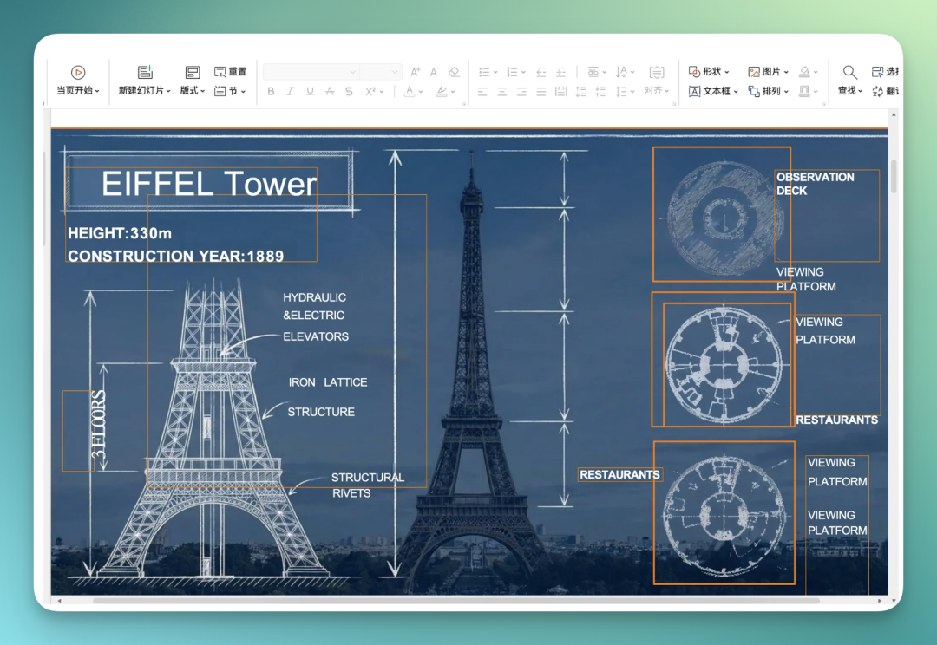Viewport: 937px width, 645px height.
Task: Toggle italic formatting
Action: coord(291,91)
